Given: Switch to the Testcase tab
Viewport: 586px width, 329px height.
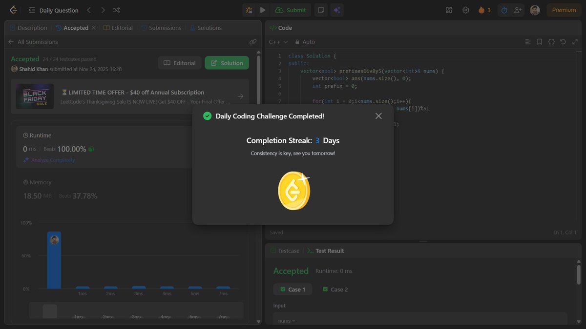Looking at the screenshot, I should tap(286, 251).
